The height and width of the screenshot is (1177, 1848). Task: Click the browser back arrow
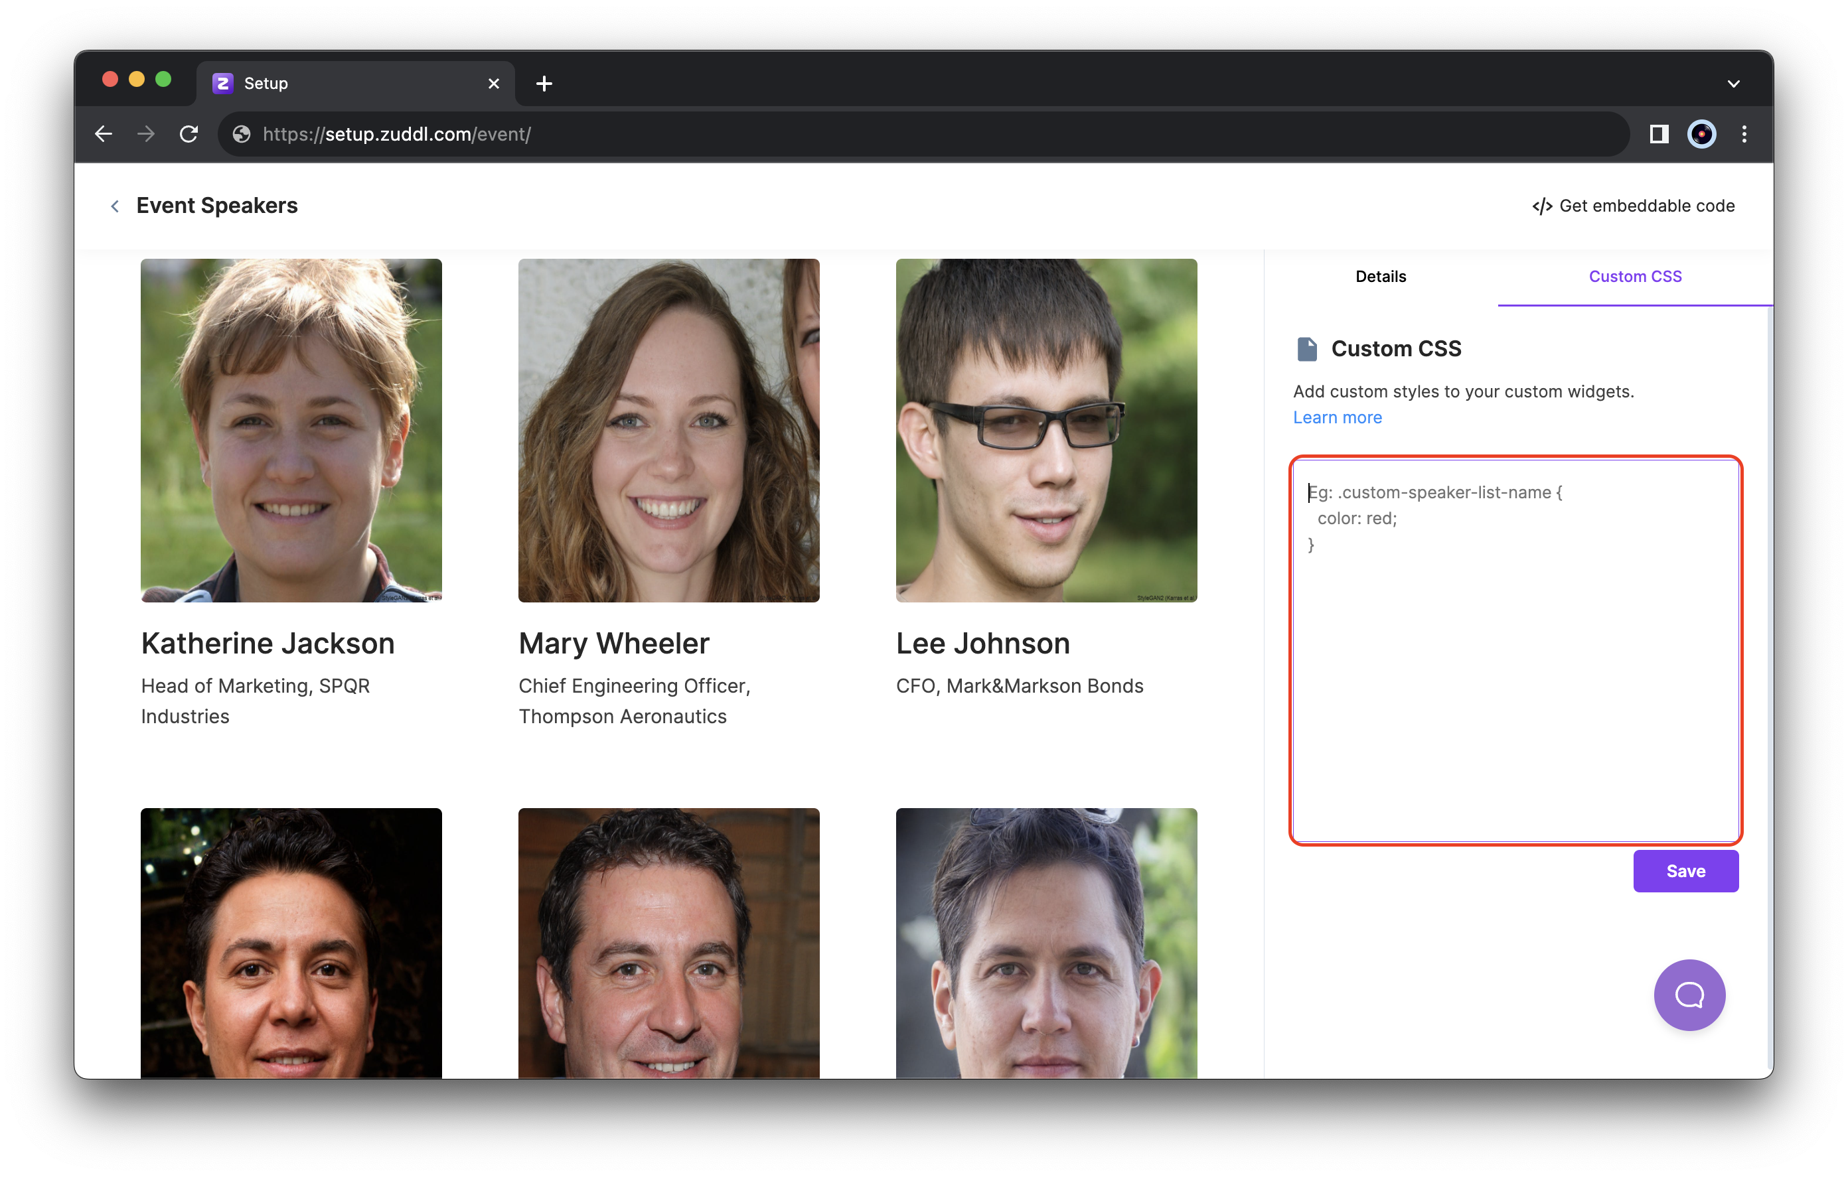pos(104,134)
